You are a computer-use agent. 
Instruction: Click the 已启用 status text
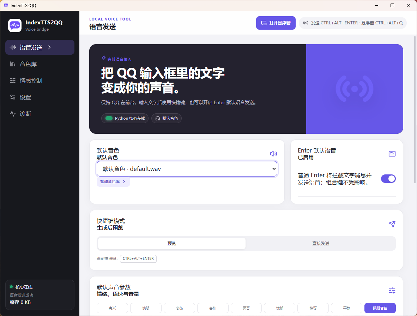tap(306, 157)
